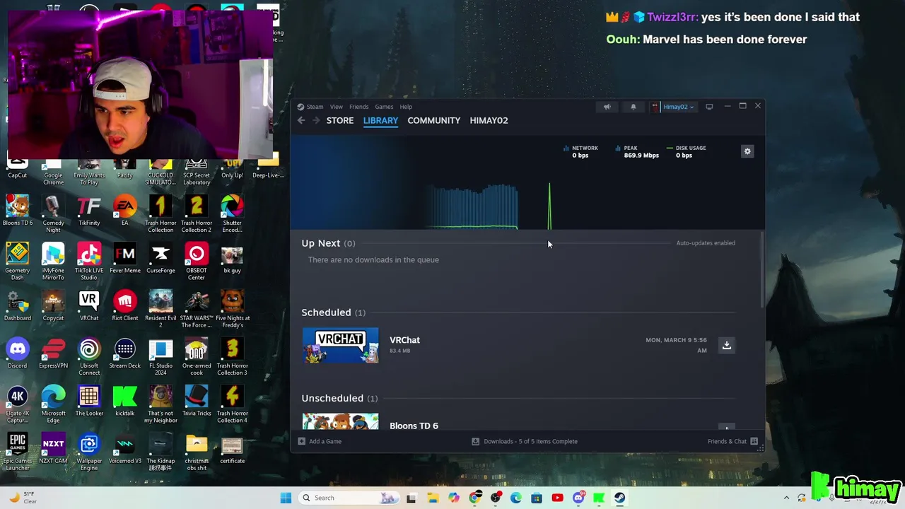Open the kicktalk desktop icon
The height and width of the screenshot is (509, 905).
click(x=125, y=401)
